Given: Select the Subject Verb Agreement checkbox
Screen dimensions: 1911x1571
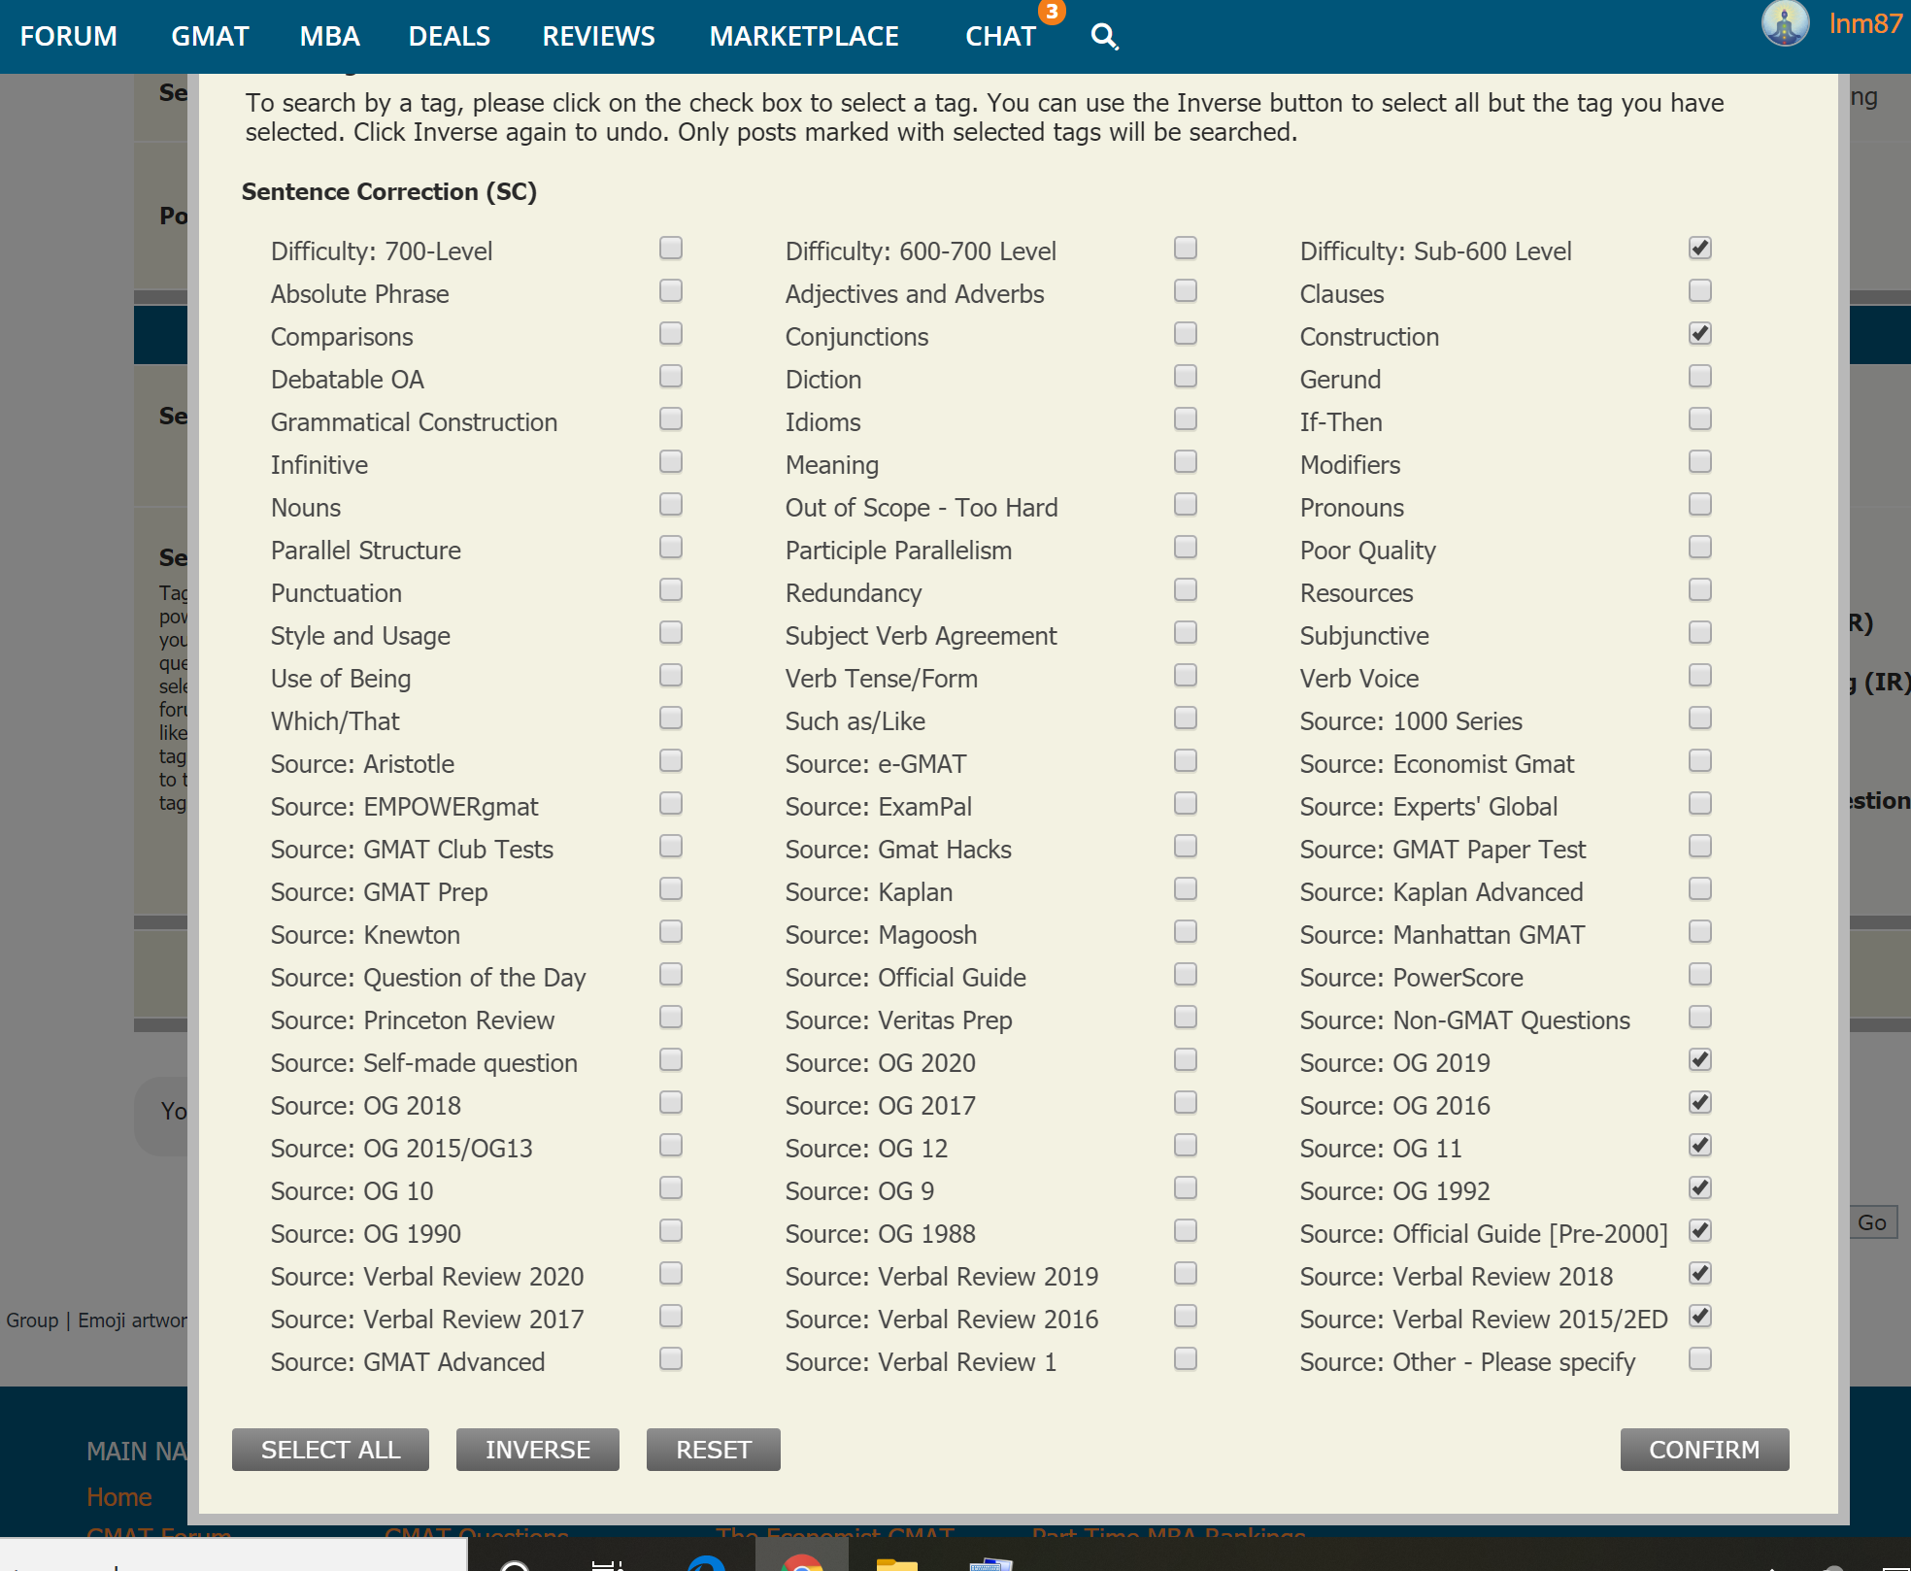Looking at the screenshot, I should [1185, 633].
